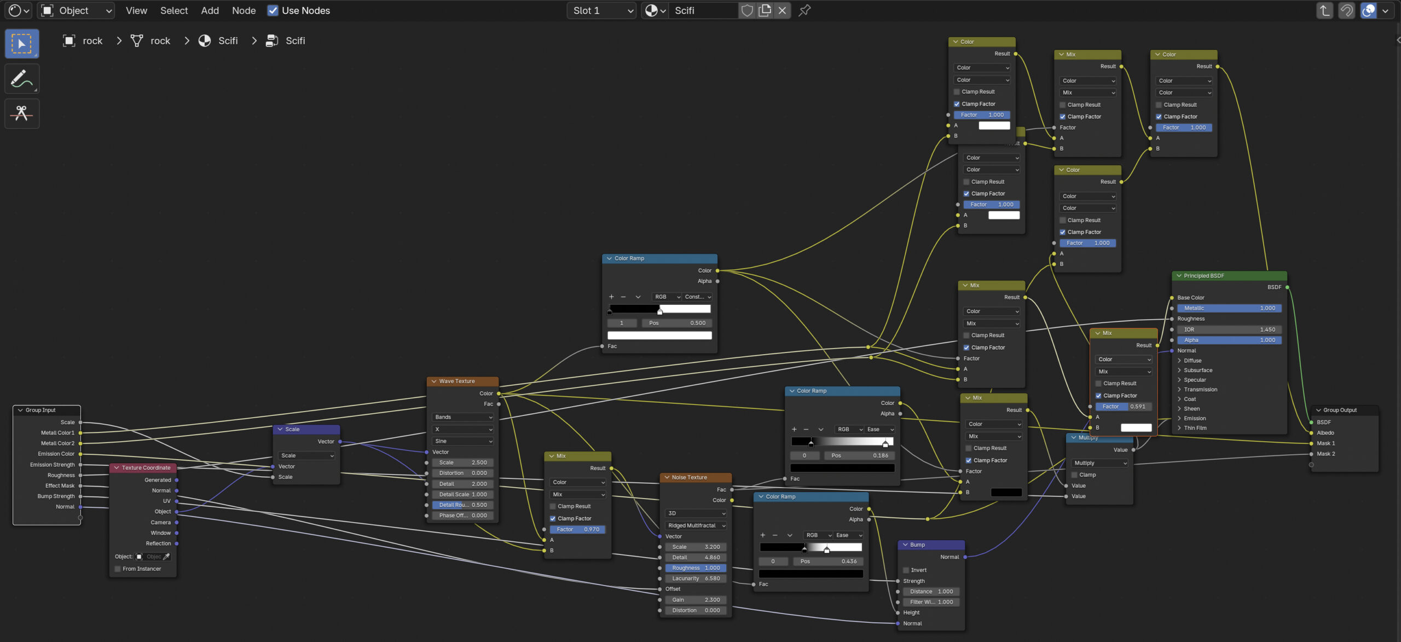Remove stop in Color Ramp with Pos 0.436

click(775, 535)
